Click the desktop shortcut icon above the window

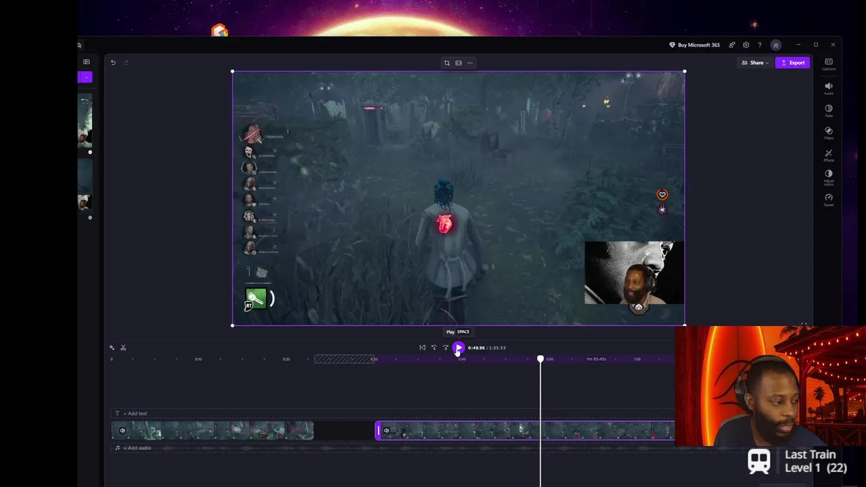pos(219,30)
